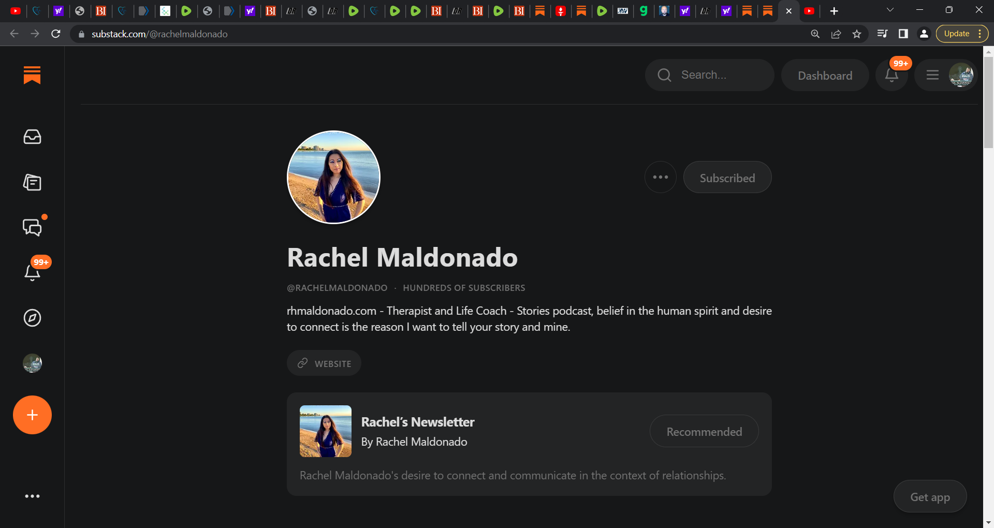Click the Substack logo in sidebar
994x528 pixels.
(x=32, y=75)
